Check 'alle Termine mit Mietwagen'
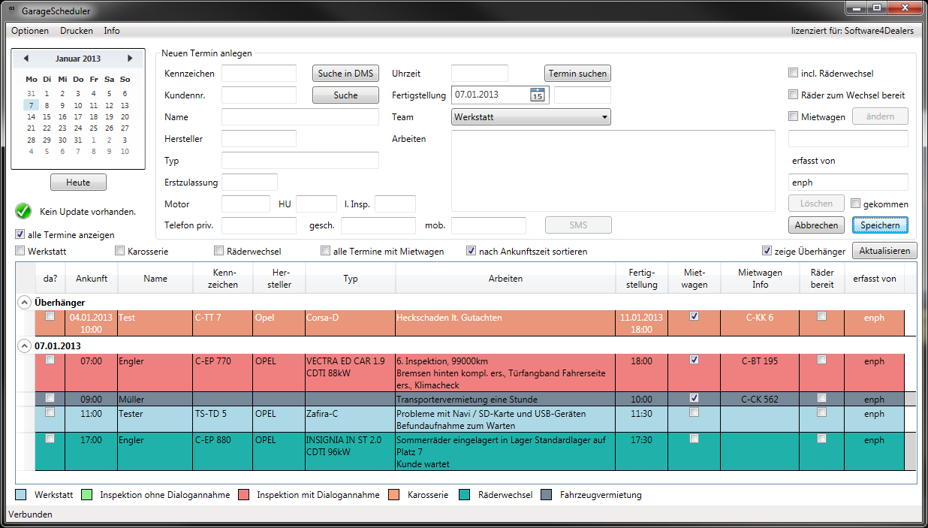This screenshot has width=928, height=528. (325, 251)
